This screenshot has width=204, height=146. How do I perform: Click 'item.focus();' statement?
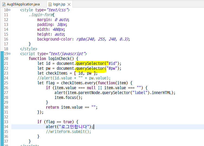tap(68, 98)
